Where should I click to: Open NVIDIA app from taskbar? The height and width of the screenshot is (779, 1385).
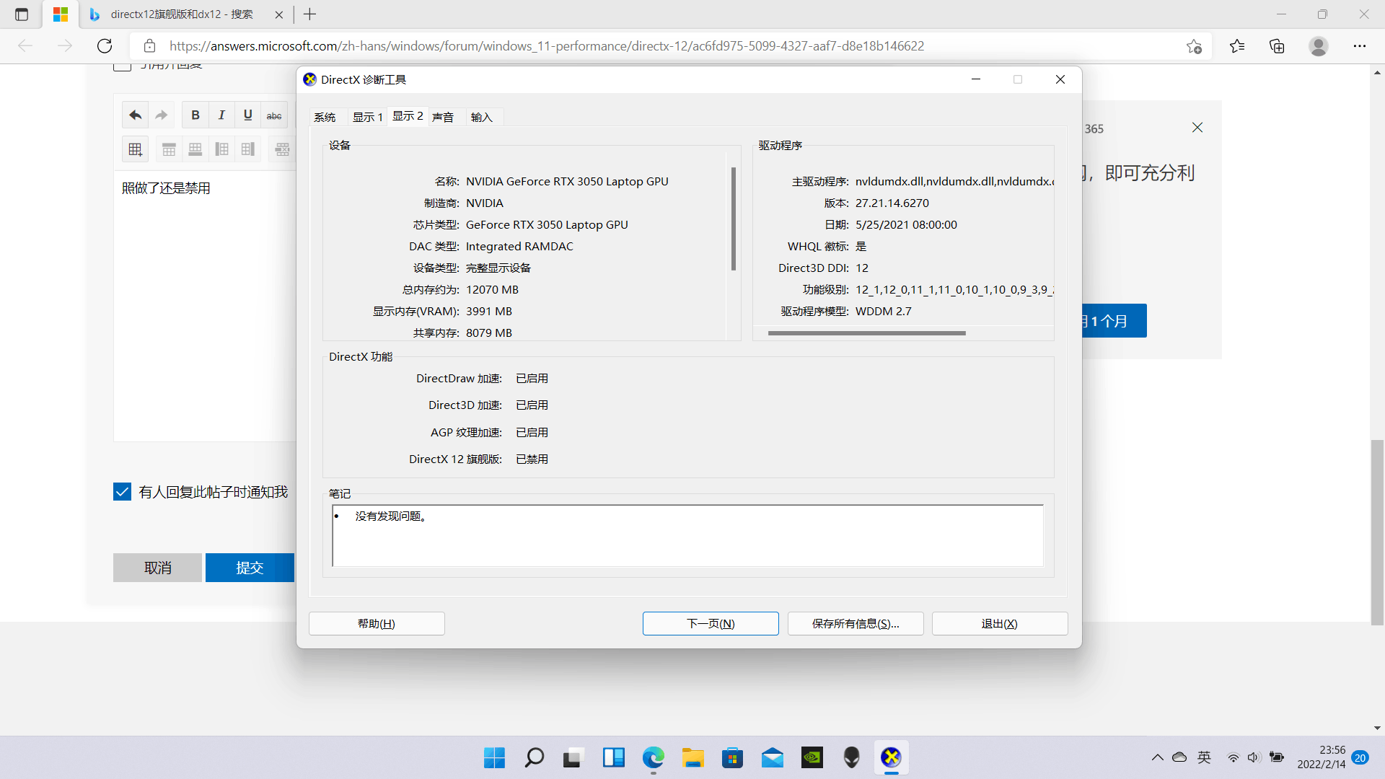pos(812,757)
